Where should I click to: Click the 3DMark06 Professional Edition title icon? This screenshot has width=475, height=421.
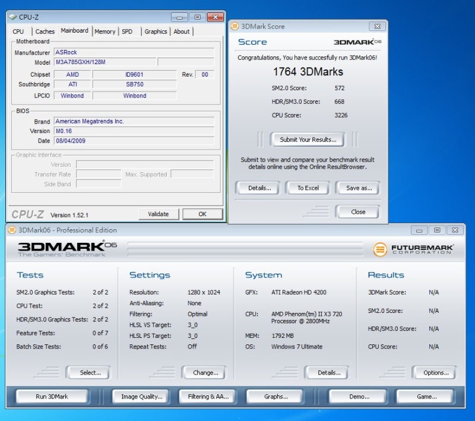12,230
